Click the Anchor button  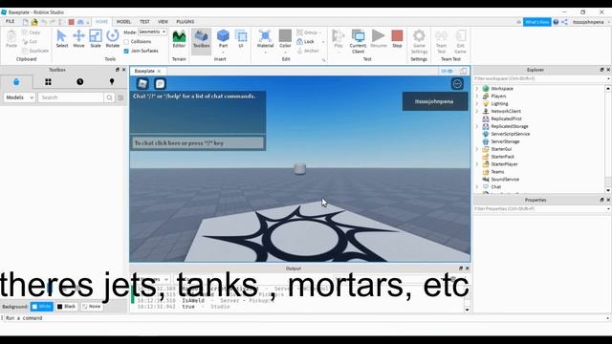(x=308, y=51)
